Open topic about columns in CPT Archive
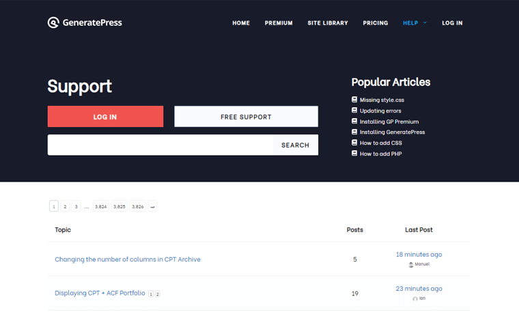The width and height of the screenshot is (519, 314). 128,259
